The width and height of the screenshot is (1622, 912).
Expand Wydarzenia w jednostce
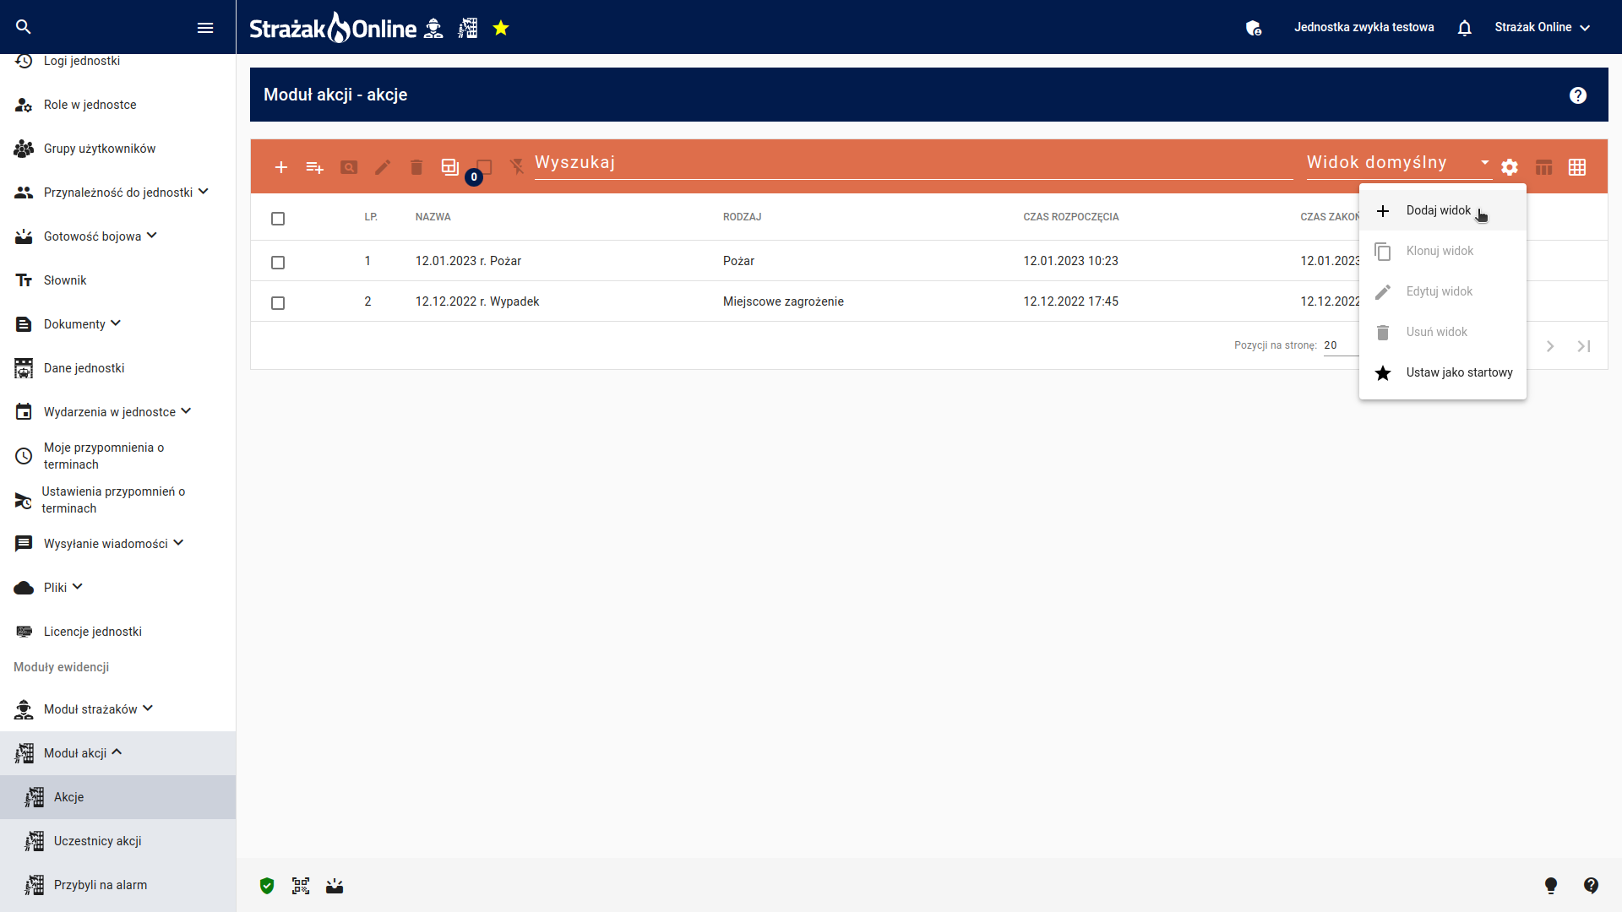pos(118,412)
